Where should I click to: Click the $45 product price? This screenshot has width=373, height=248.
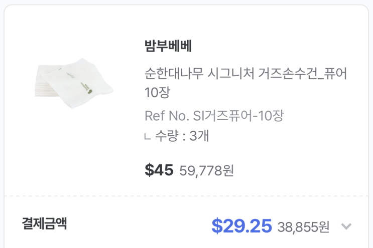(159, 170)
